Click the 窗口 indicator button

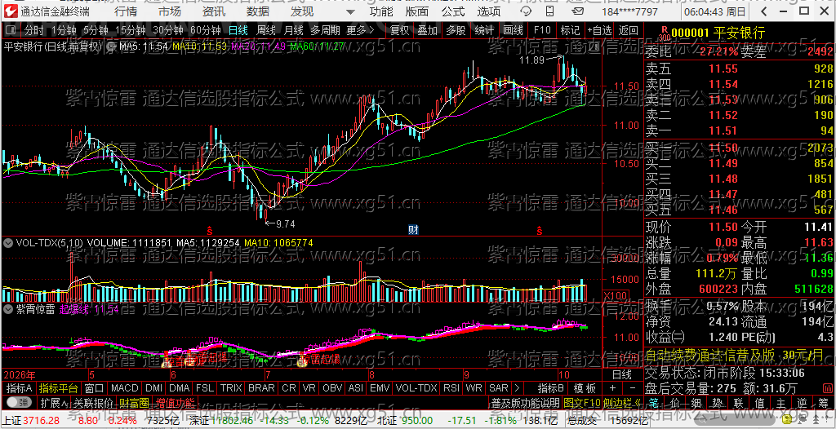tap(95, 388)
